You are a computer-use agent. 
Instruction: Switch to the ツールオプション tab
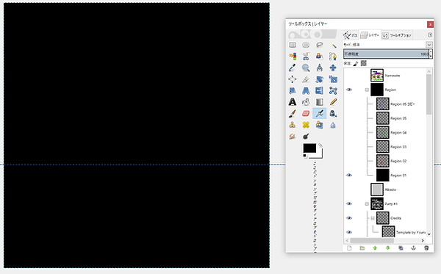(x=397, y=35)
